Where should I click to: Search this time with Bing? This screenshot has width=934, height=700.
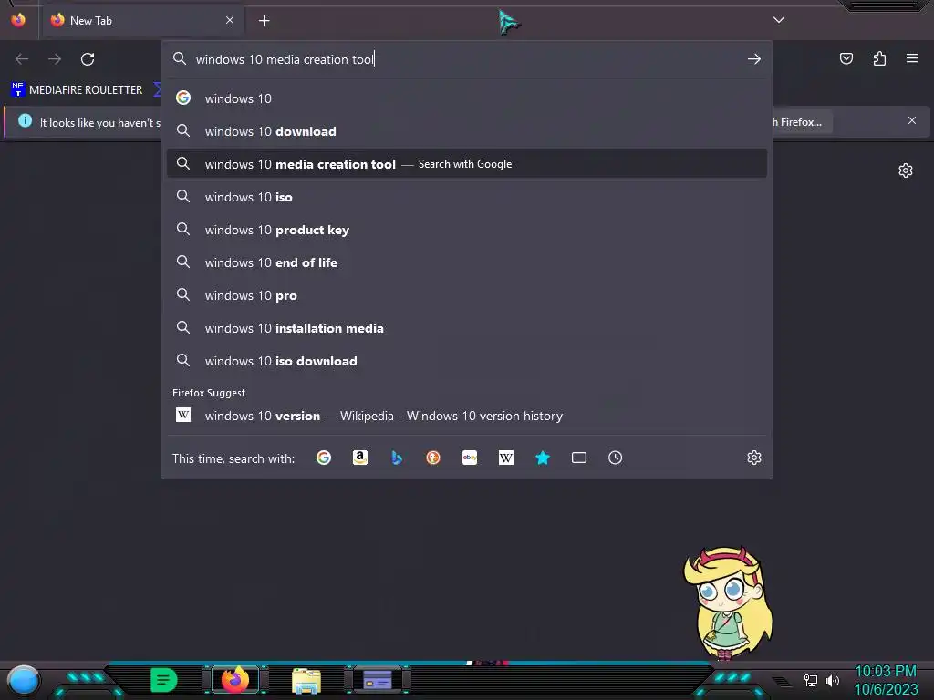(397, 458)
